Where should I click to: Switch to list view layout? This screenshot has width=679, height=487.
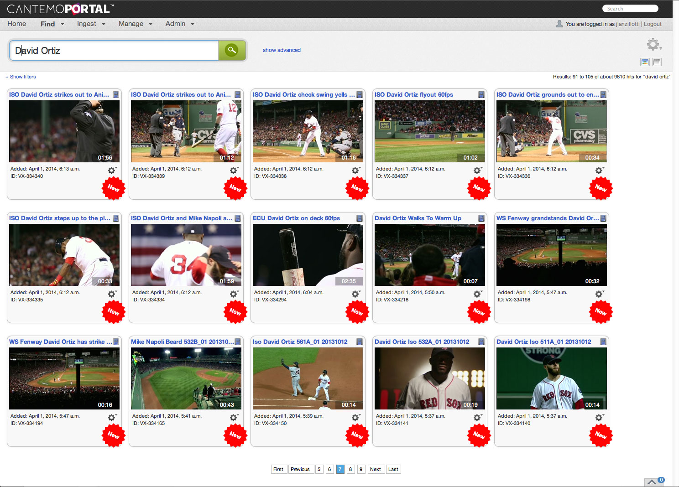(657, 62)
